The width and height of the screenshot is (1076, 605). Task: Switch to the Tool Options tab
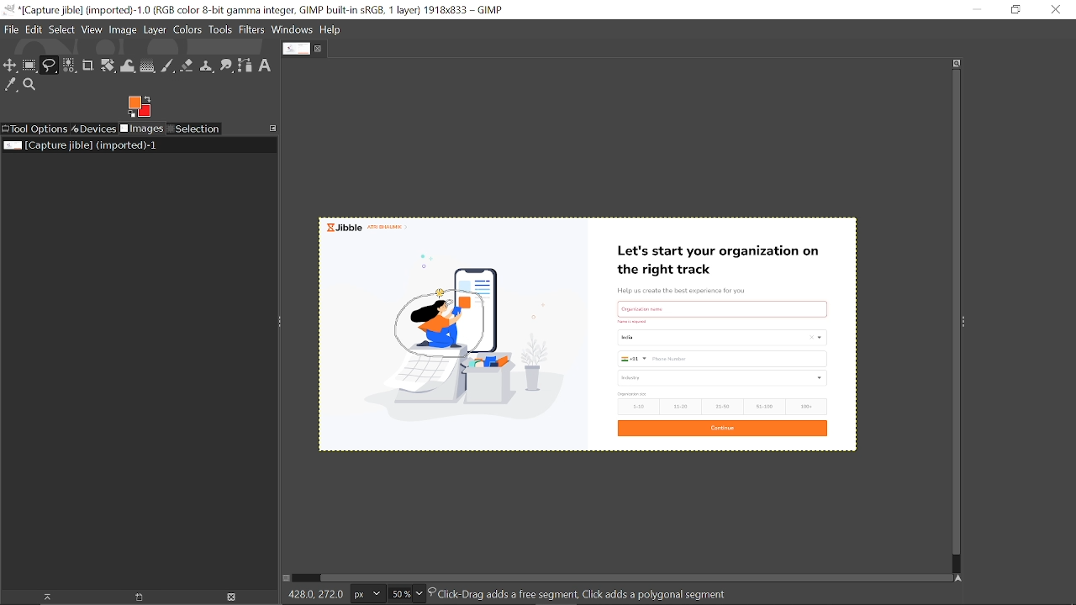(34, 129)
